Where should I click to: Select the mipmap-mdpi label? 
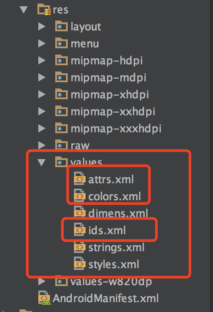coord(108,78)
